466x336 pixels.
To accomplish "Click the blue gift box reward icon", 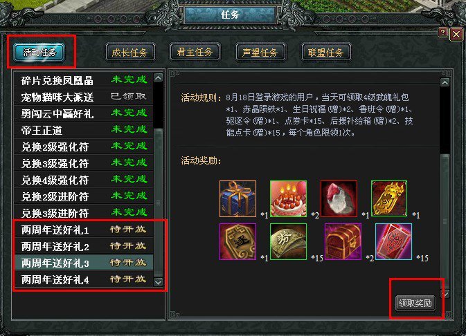I will pos(238,198).
